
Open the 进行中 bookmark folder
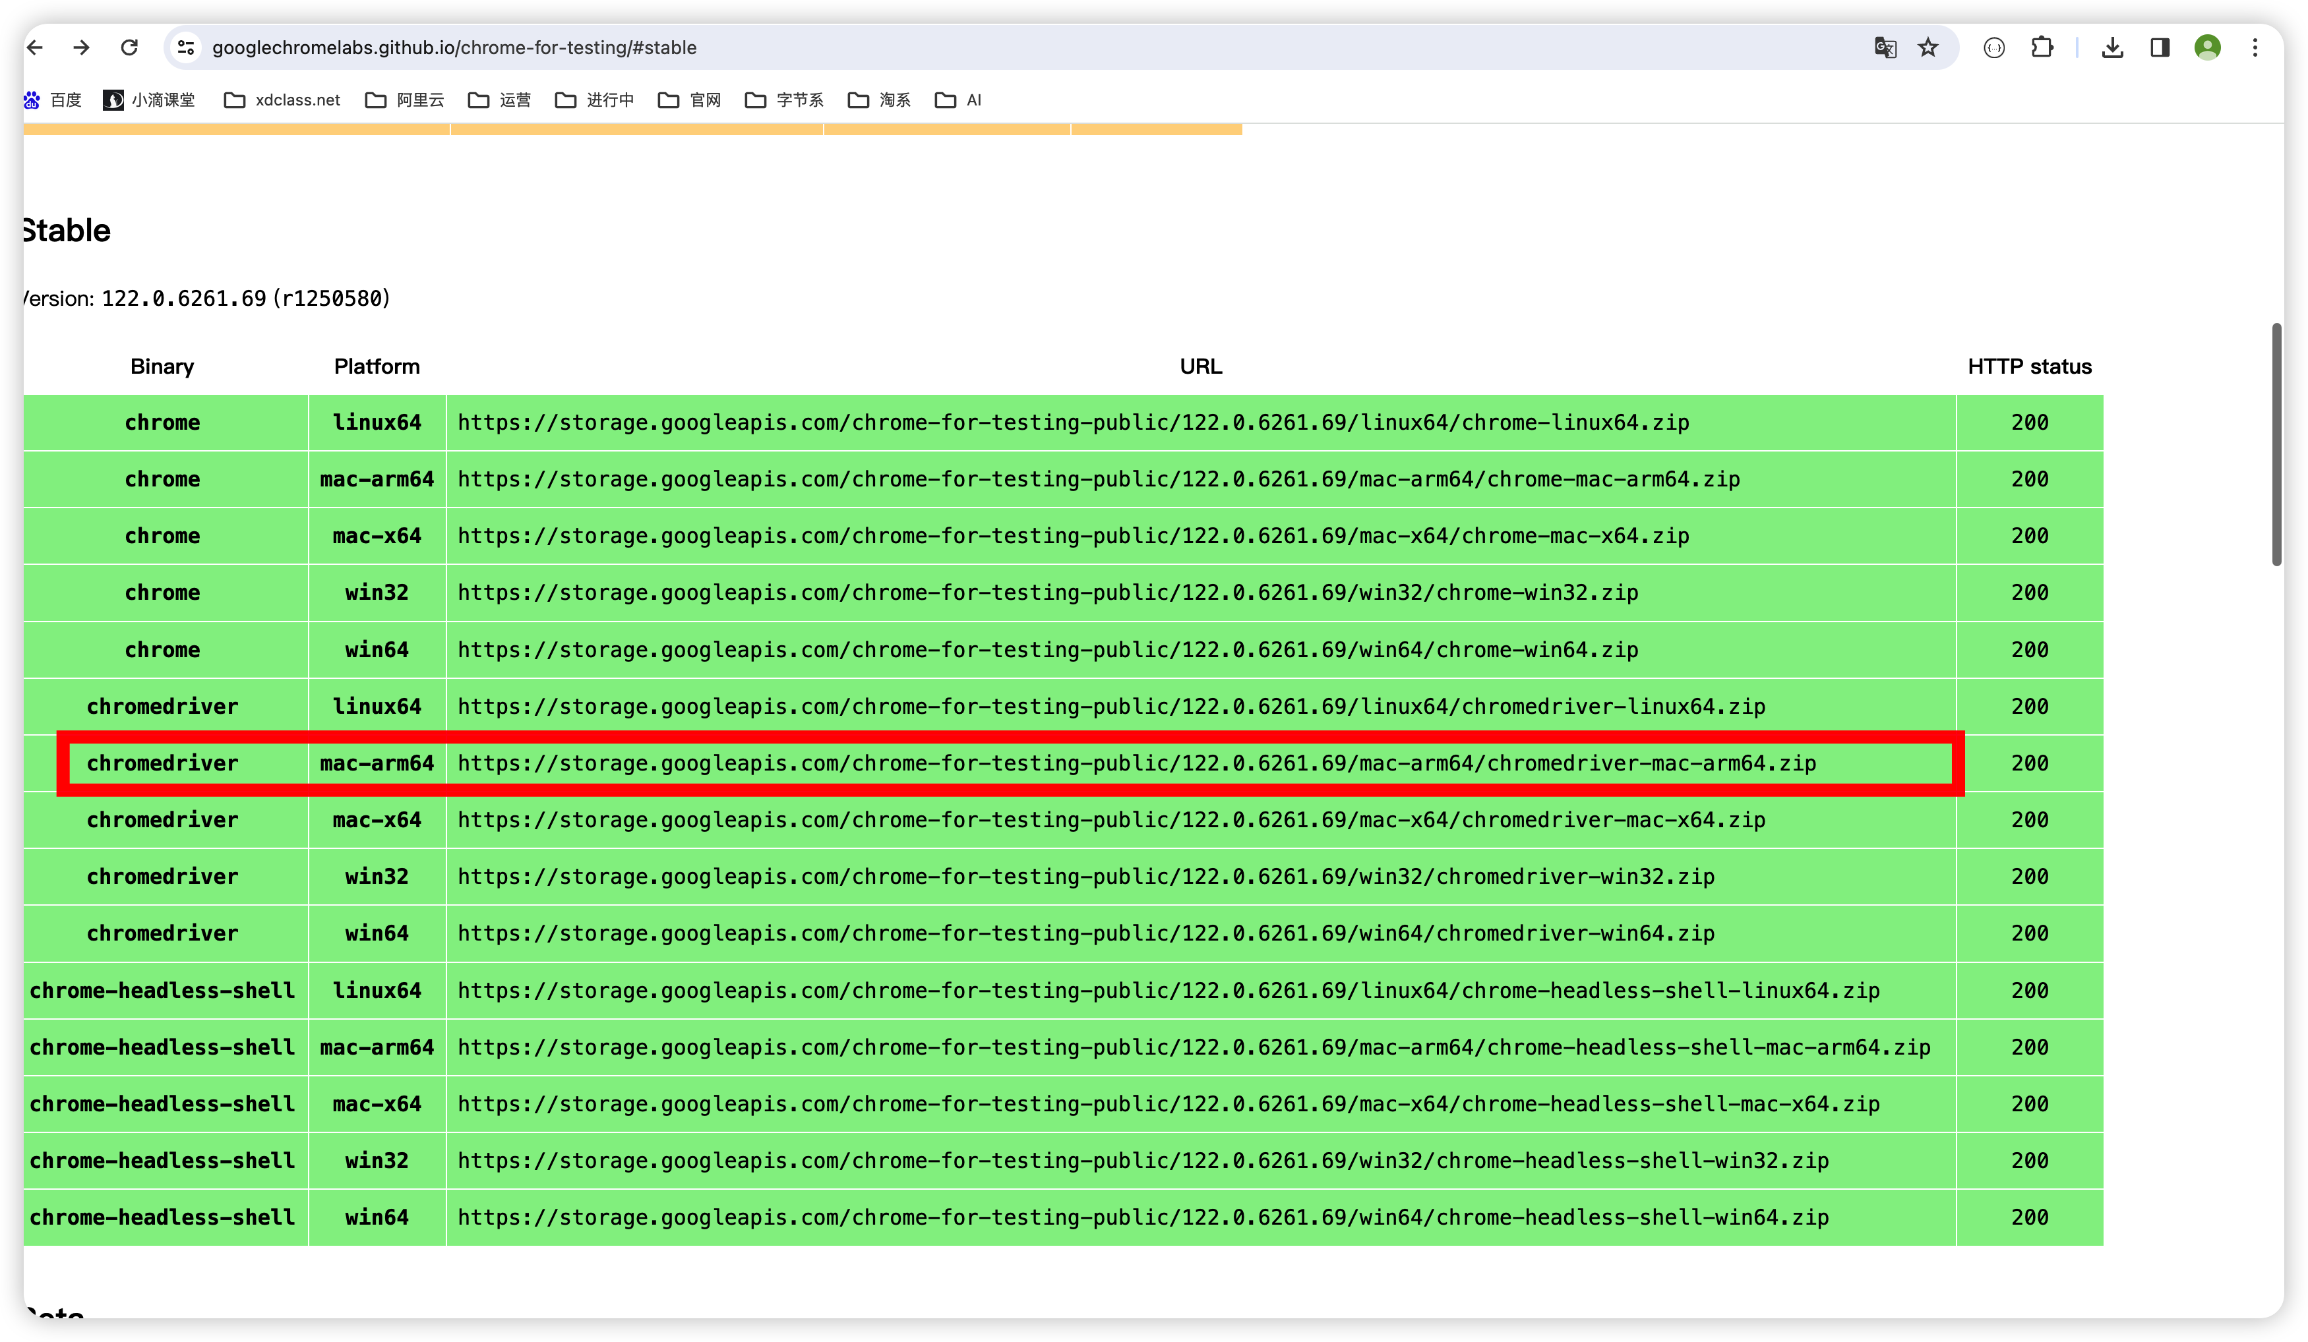tap(594, 100)
